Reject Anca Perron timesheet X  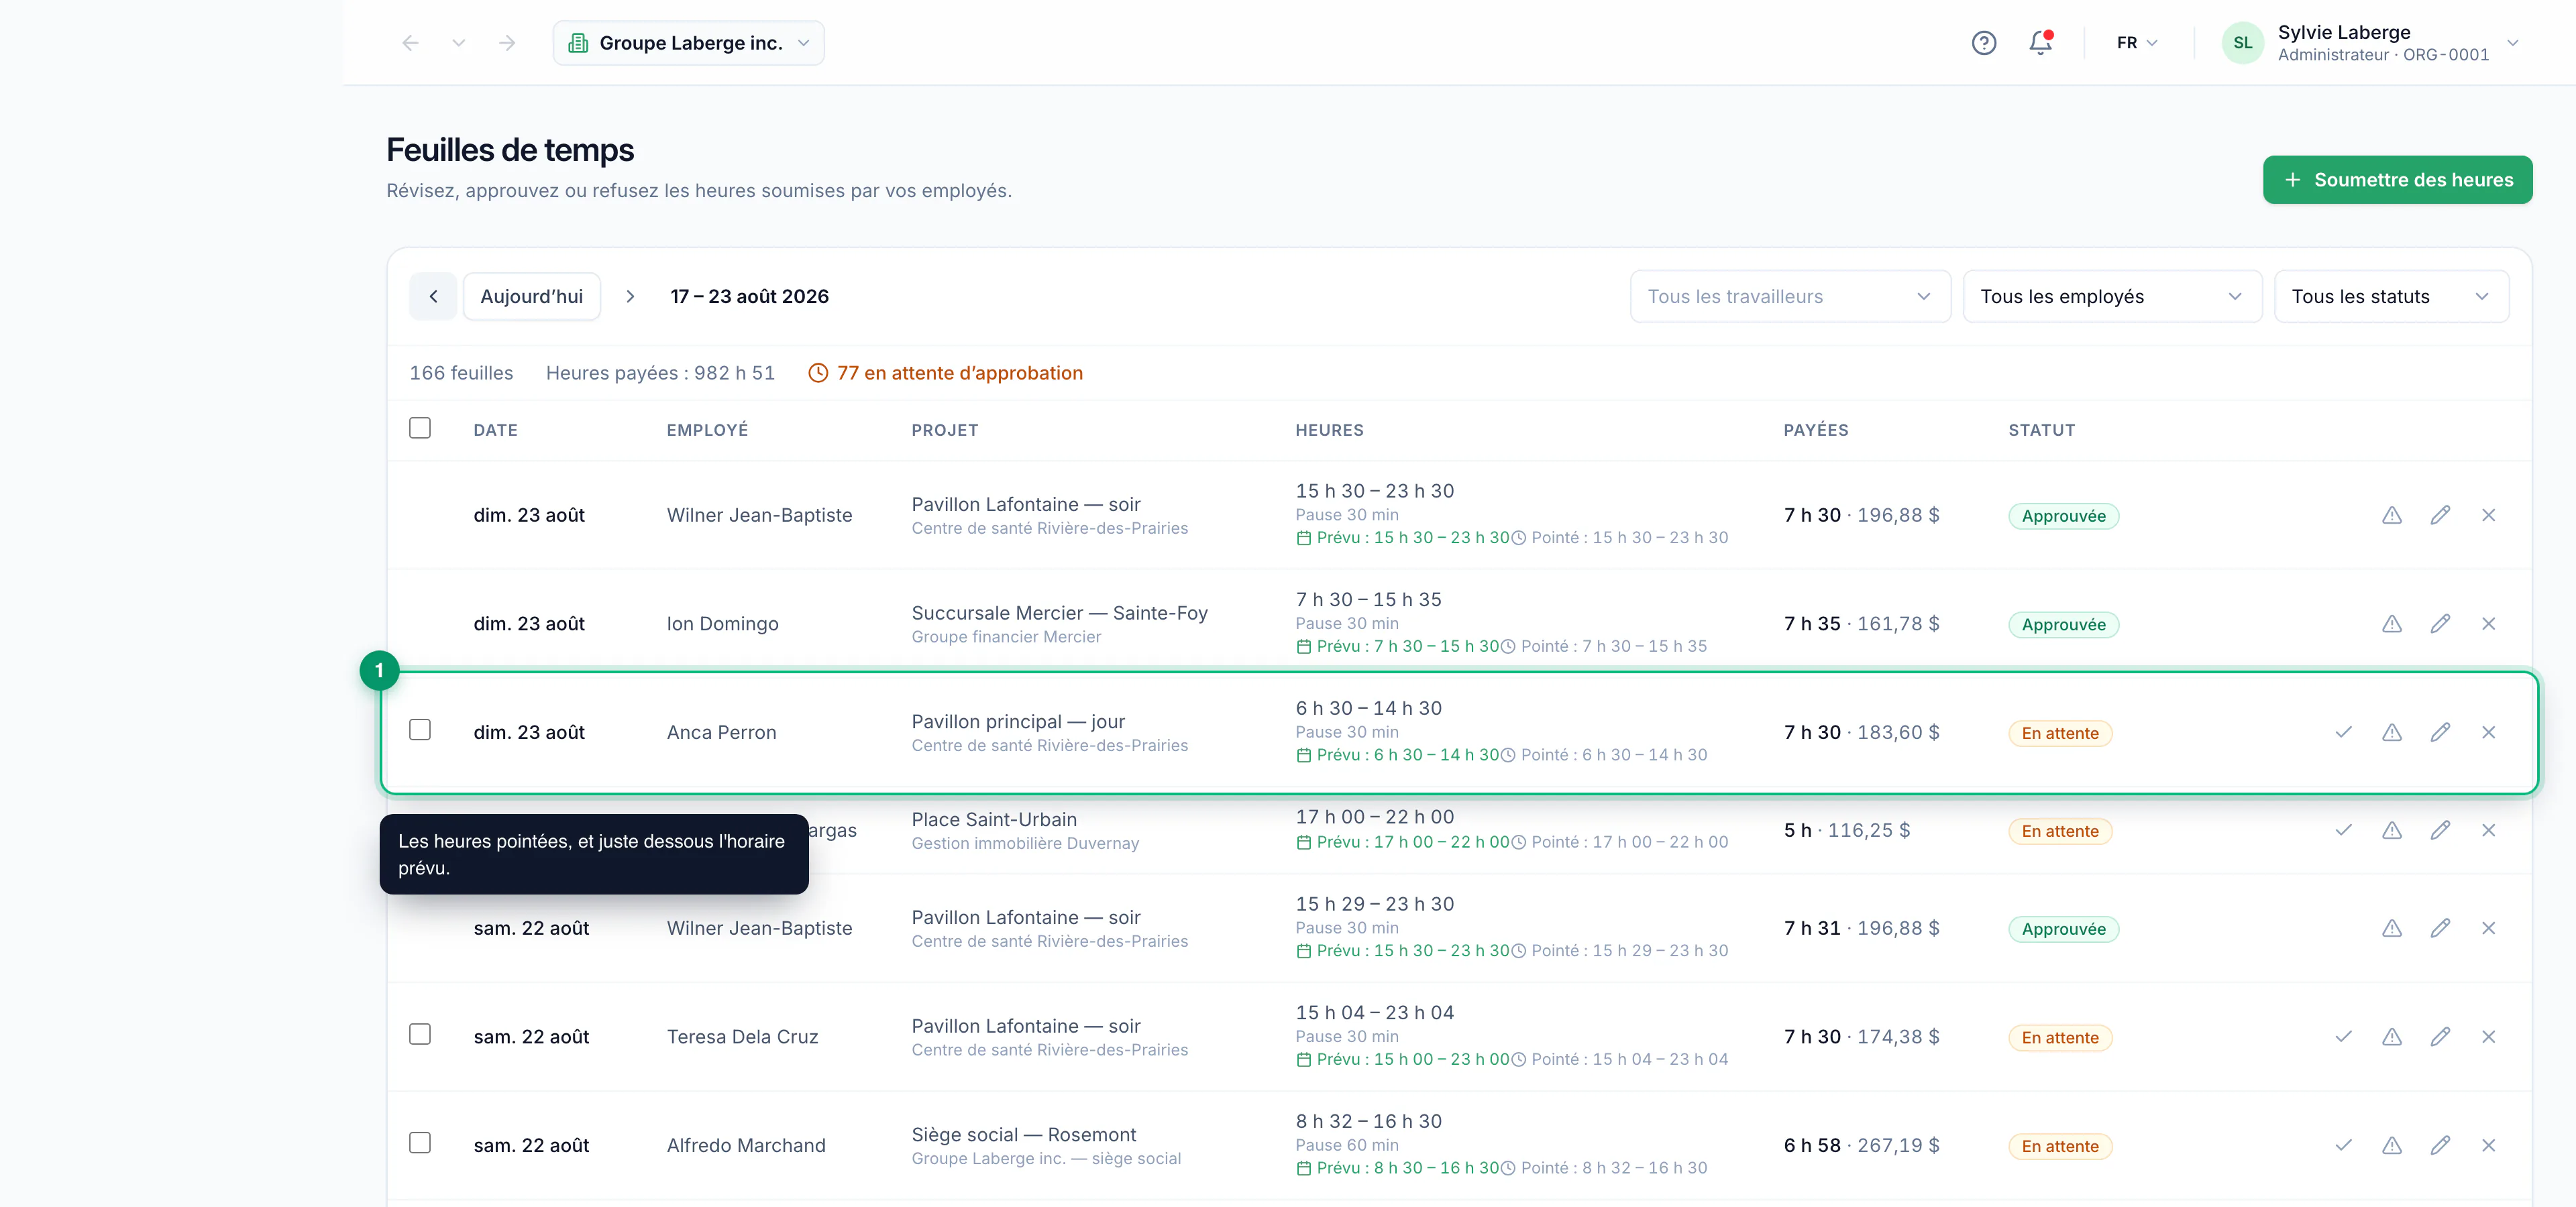pyautogui.click(x=2488, y=732)
